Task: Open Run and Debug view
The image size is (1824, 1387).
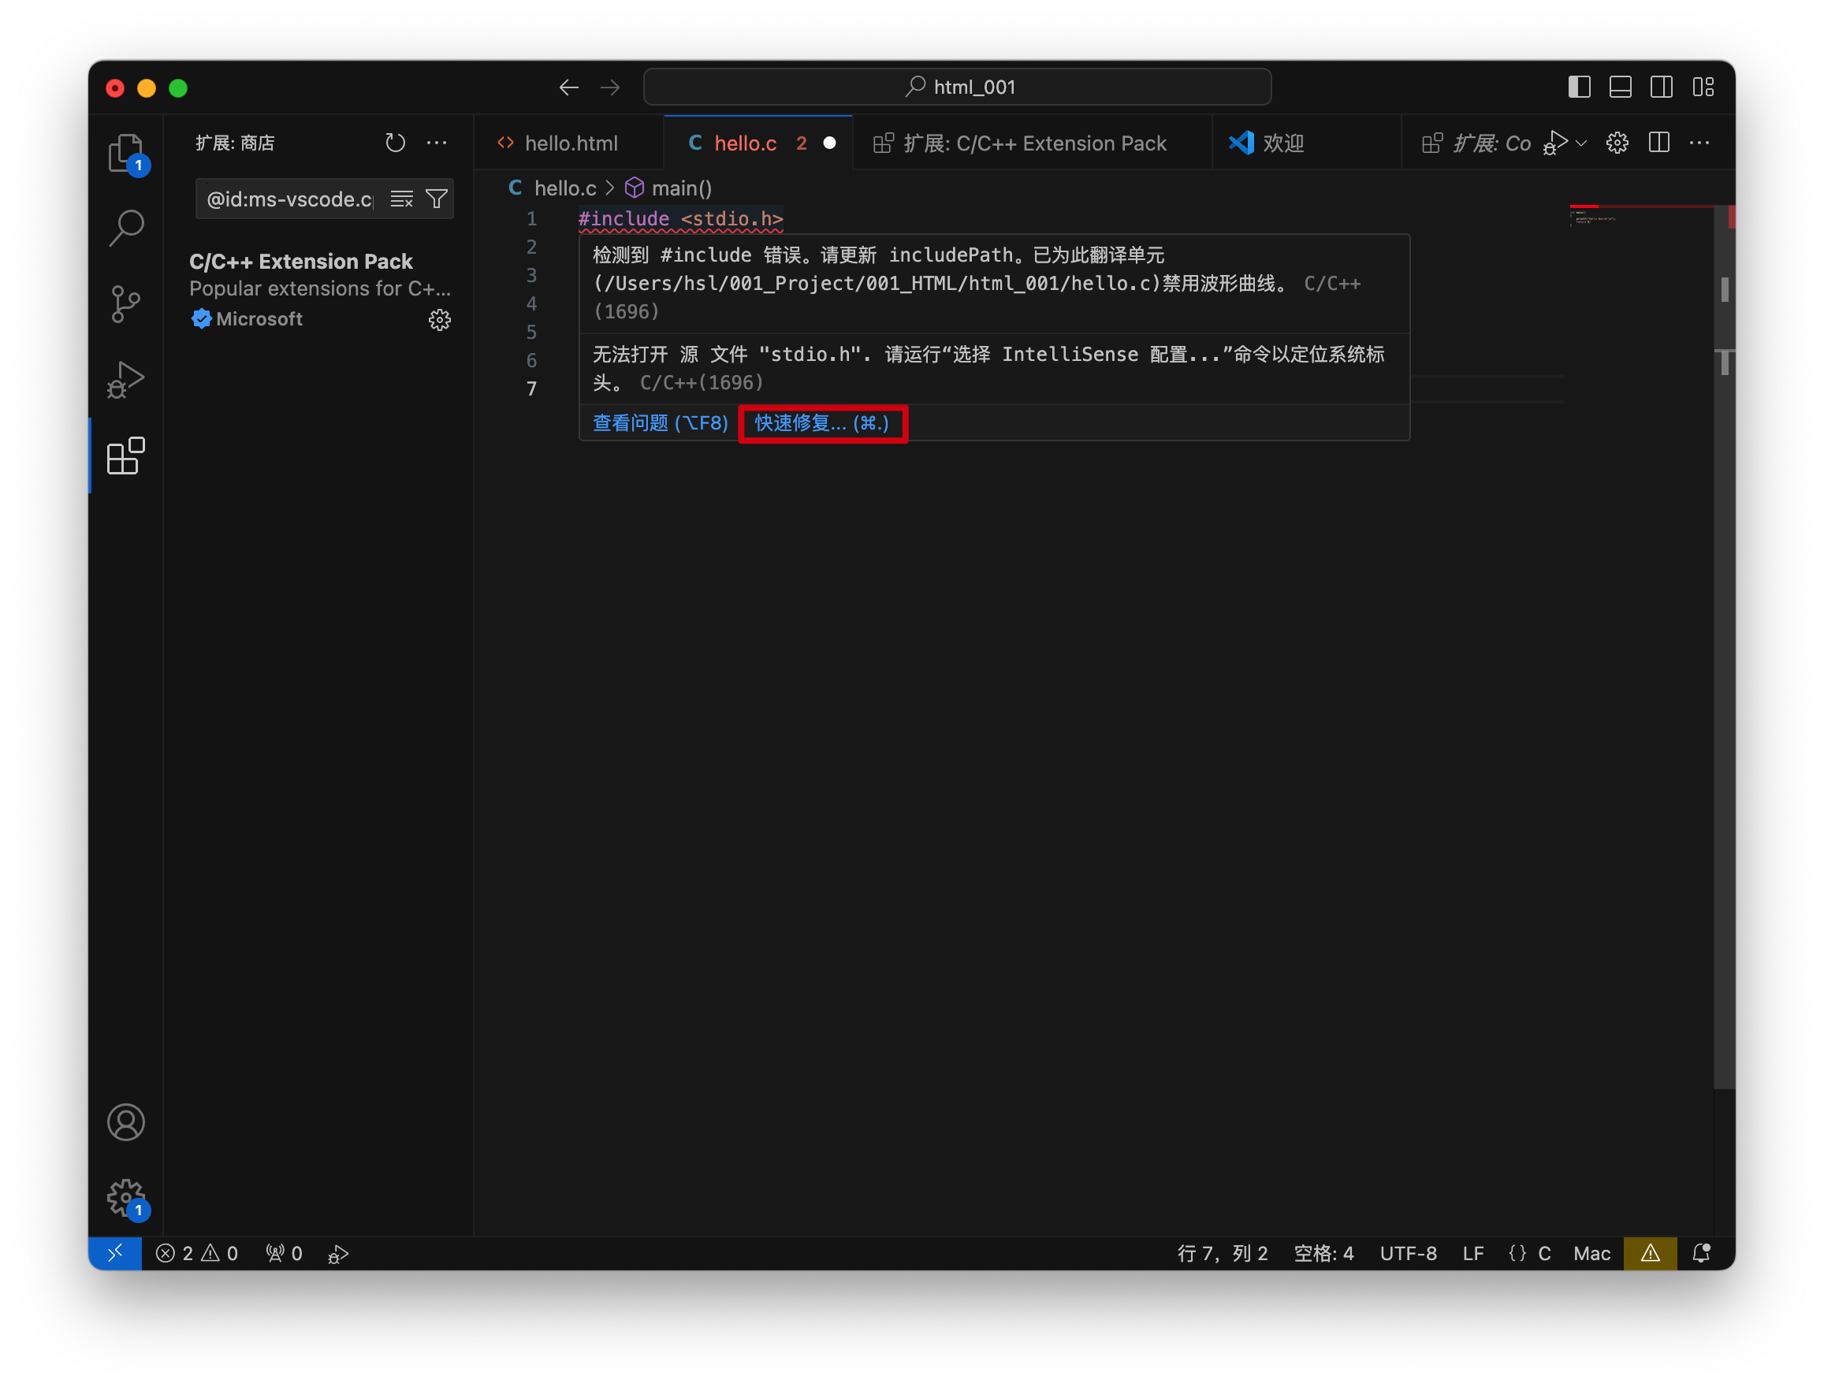Action: point(125,380)
